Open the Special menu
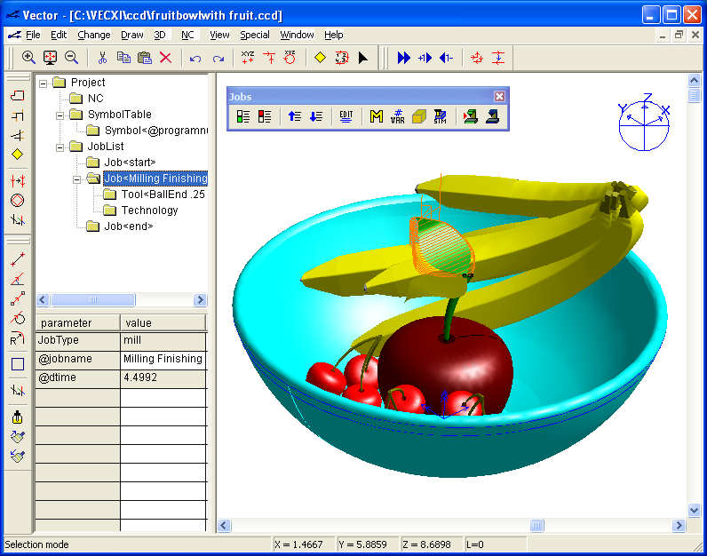Viewport: 707px width, 556px height. click(255, 35)
